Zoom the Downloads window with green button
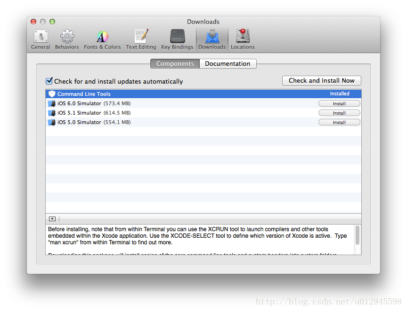 (x=52, y=22)
